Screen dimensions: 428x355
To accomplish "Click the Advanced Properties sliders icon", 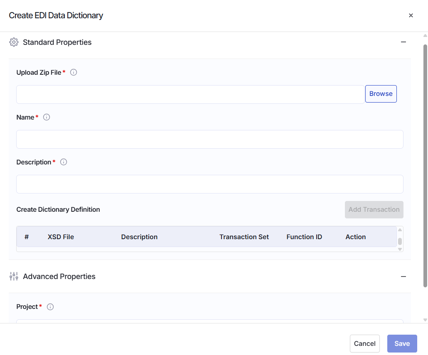I will pos(14,276).
